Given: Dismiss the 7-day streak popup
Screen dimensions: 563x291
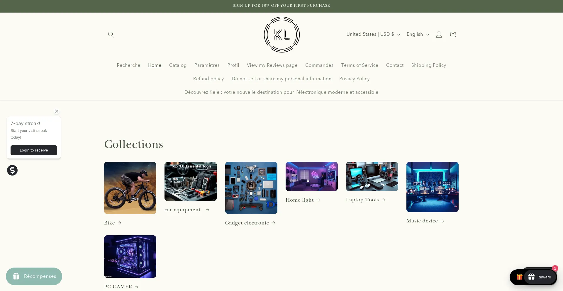Looking at the screenshot, I should (57, 111).
